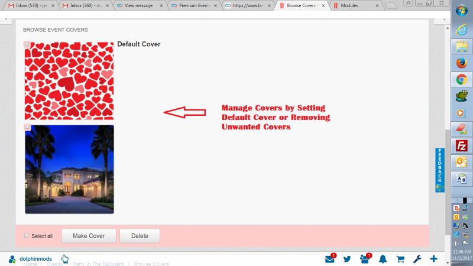Image resolution: width=473 pixels, height=266 pixels.
Task: Launch Internet Explorer from the taskbar
Action: point(462,30)
